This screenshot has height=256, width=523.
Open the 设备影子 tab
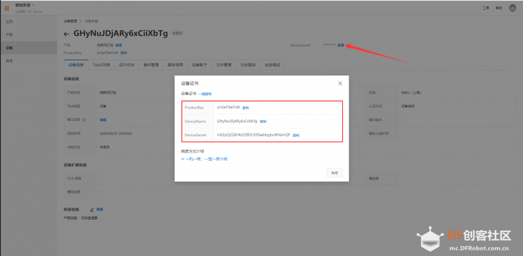coord(200,65)
